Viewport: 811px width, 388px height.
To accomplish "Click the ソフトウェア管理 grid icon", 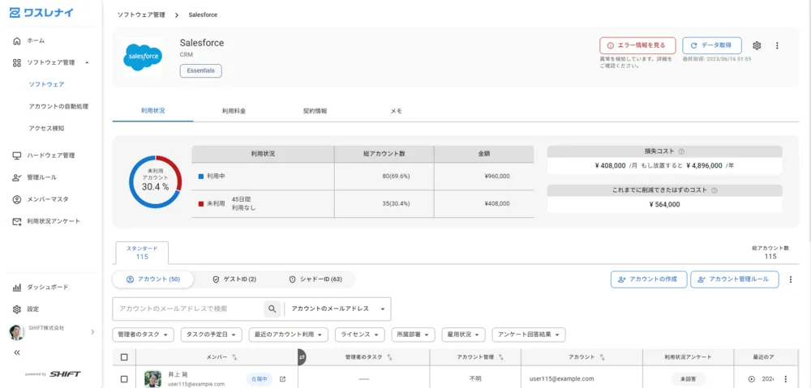I will pos(16,62).
